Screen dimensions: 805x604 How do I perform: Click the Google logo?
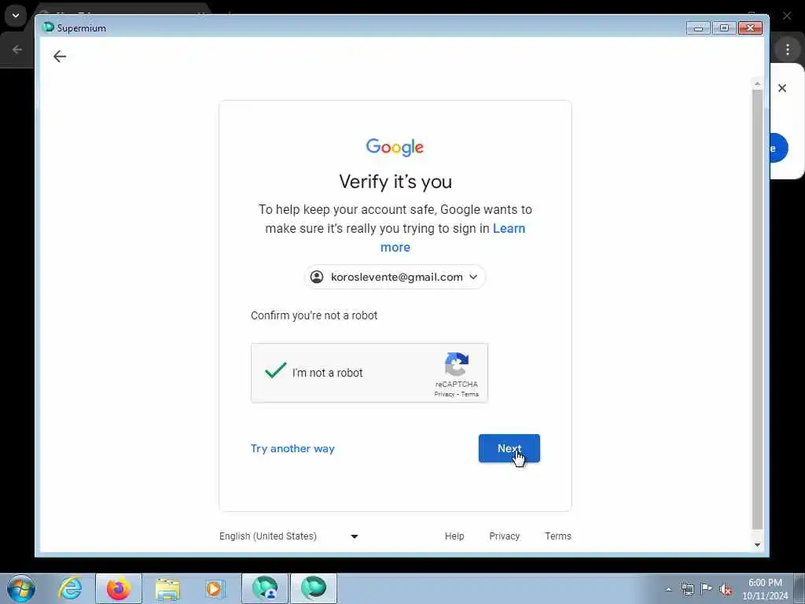click(x=395, y=147)
